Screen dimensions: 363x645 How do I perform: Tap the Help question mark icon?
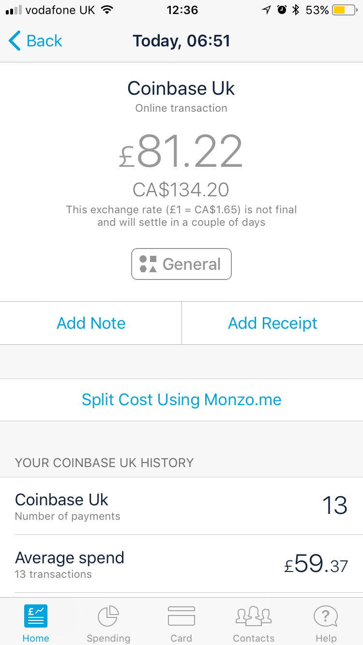326,616
